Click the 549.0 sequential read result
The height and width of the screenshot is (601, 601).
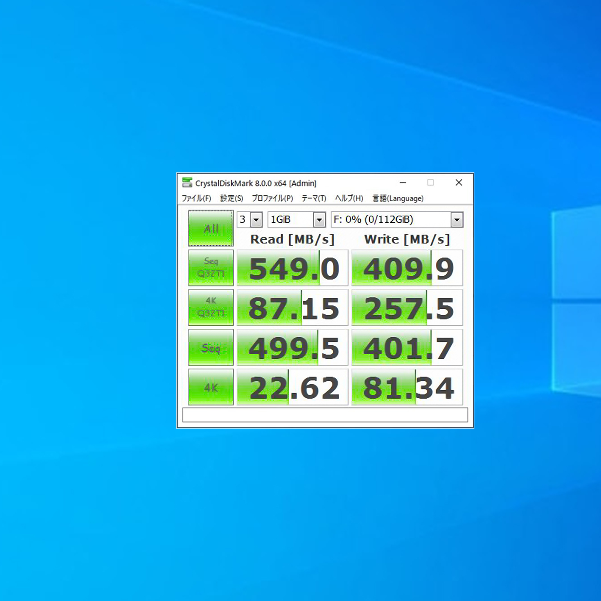coord(292,268)
